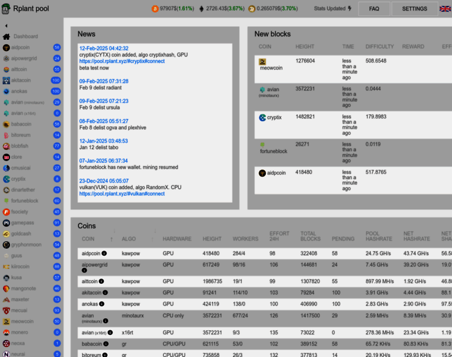Click info icon next to anokas row
The height and width of the screenshot is (357, 452).
[x=102, y=303]
